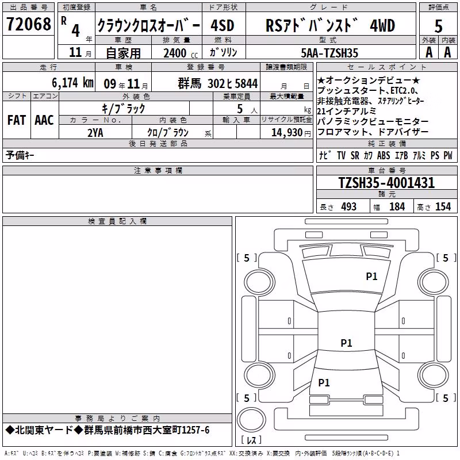This screenshot has height=460, width=460.
Task: Click PW in genuine equipment row
Action: 448,155
